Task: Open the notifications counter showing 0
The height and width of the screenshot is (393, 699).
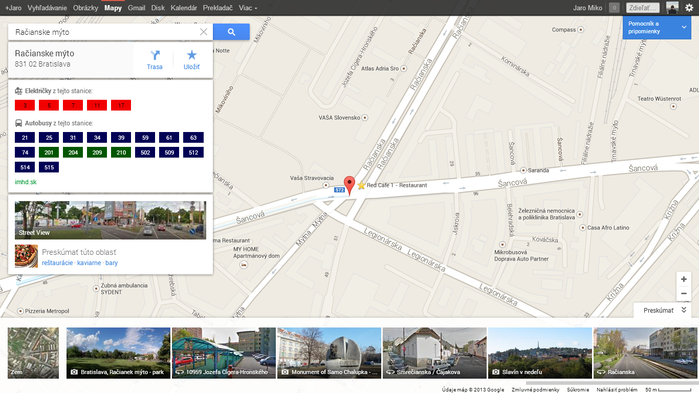Action: tap(614, 8)
